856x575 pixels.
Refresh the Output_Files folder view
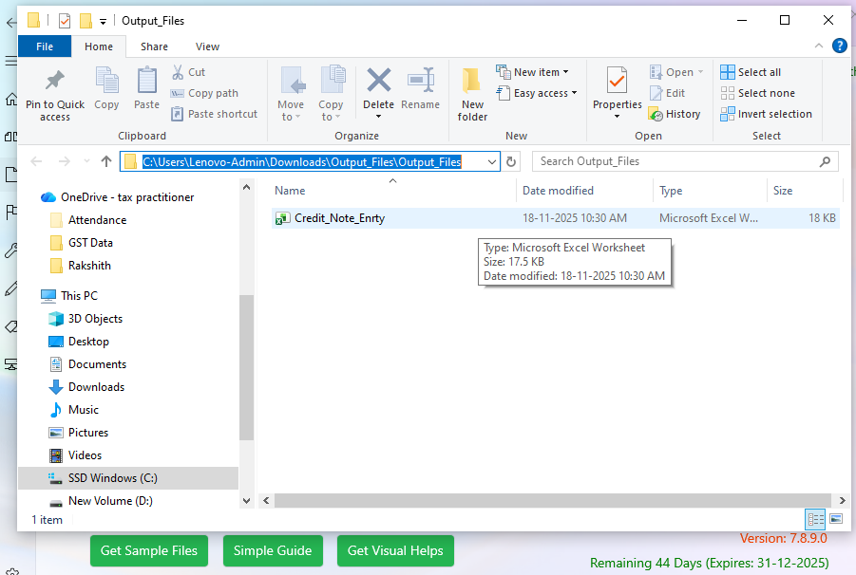[512, 162]
